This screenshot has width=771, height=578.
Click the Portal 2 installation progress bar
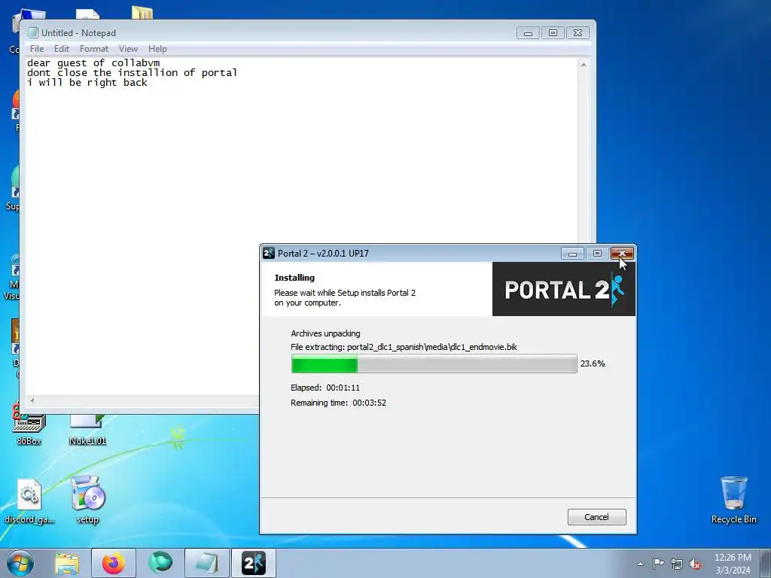pyautogui.click(x=434, y=364)
